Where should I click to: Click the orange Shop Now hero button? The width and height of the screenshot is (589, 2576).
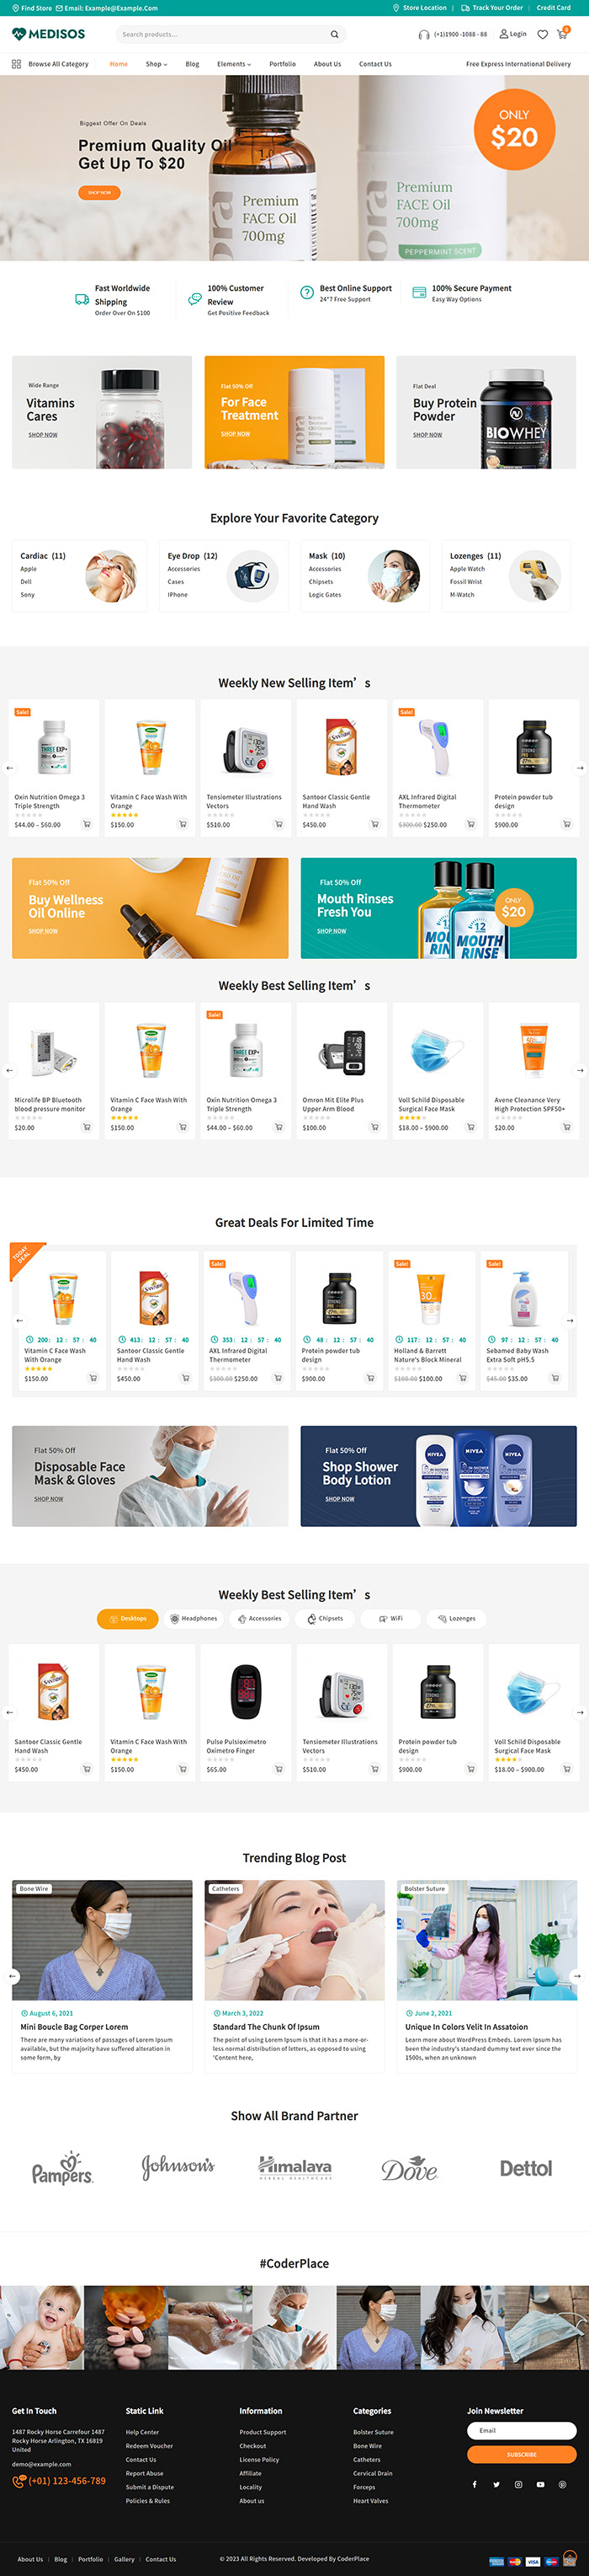coord(98,192)
